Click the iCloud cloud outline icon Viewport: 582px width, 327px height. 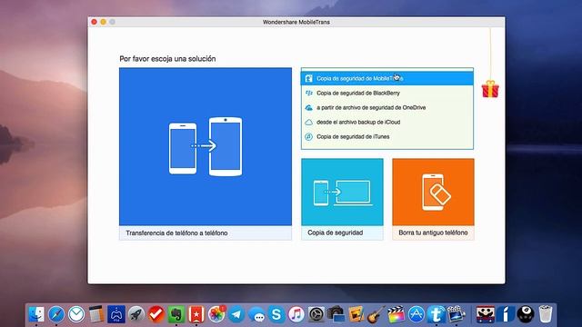(x=309, y=122)
